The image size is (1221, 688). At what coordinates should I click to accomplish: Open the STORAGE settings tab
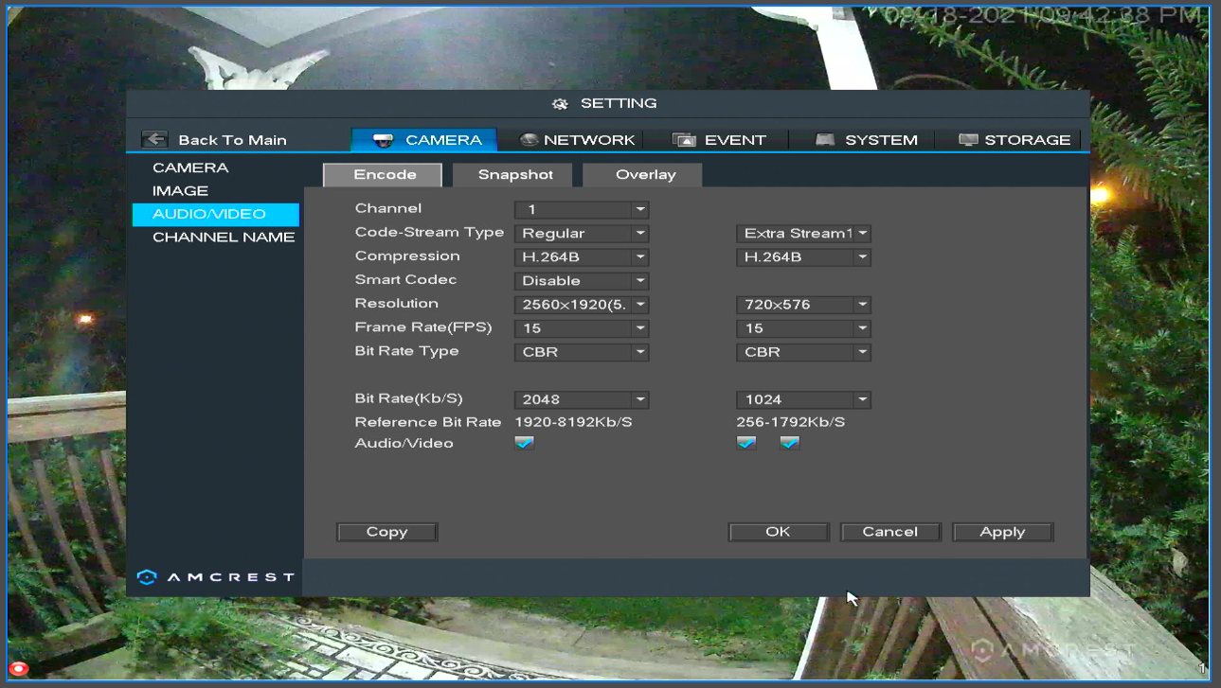click(x=1013, y=140)
